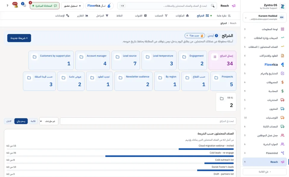Open the المحادثة المباشرة live chat button

45,6
